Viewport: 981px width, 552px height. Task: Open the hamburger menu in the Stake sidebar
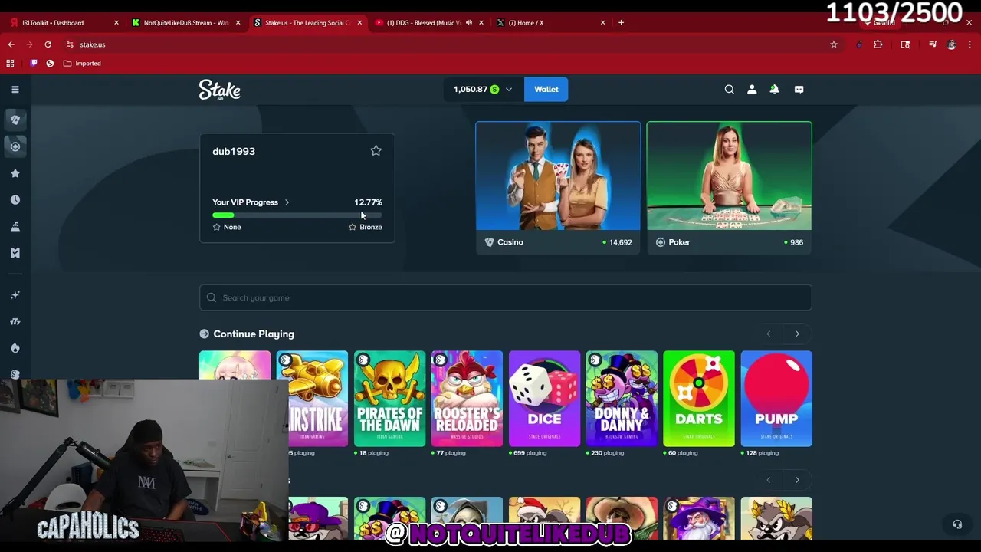coord(15,90)
